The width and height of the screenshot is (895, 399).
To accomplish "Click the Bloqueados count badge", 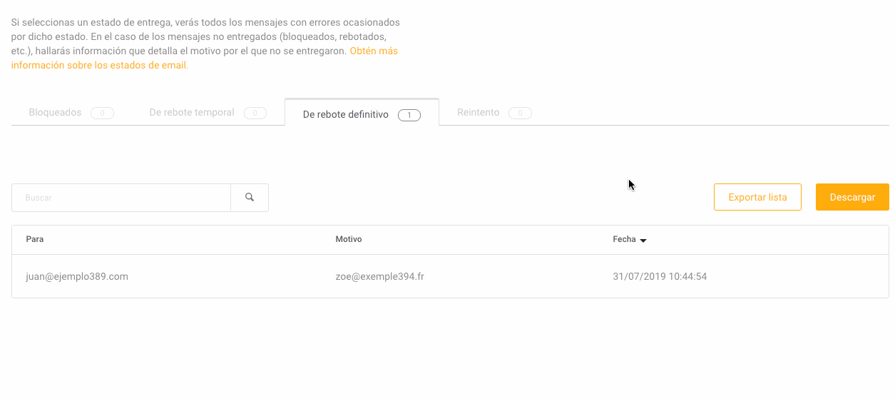I will point(102,113).
